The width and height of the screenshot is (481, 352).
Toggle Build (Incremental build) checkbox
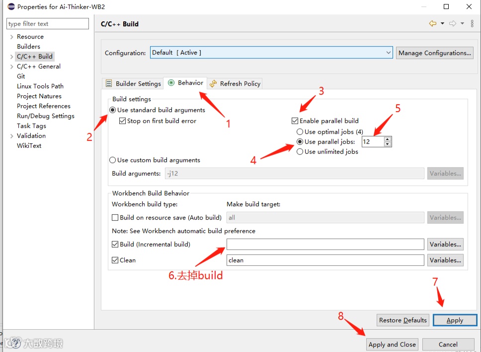[115, 244]
